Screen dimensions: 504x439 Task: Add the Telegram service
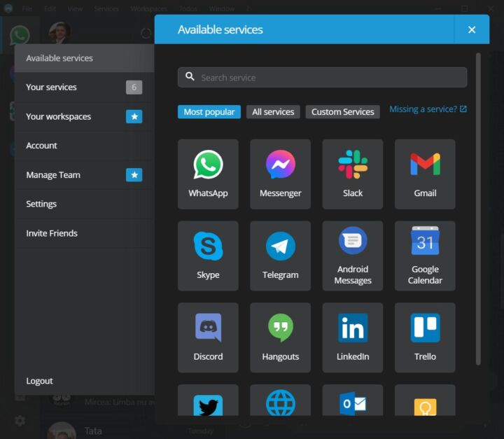point(280,256)
